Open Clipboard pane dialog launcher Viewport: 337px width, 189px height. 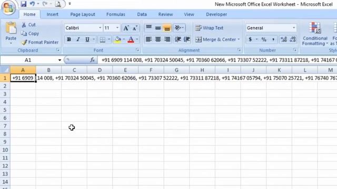click(x=58, y=50)
